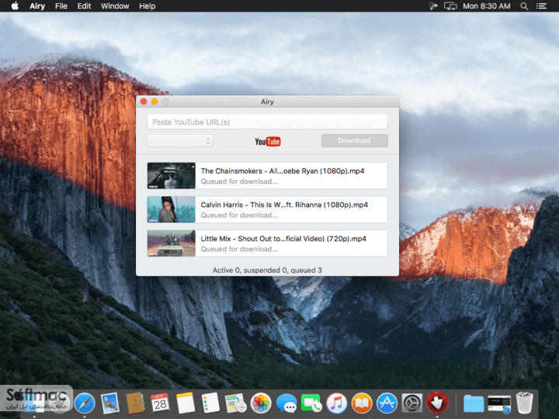Screen dimensions: 559x419
Task: Click the Paste YouTube URL(s) field
Action: pos(267,122)
